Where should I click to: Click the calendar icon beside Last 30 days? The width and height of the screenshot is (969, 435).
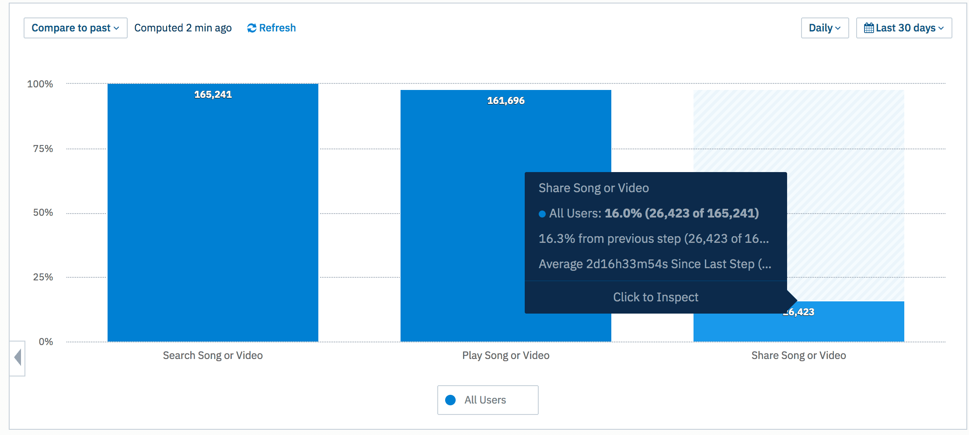[x=868, y=28]
